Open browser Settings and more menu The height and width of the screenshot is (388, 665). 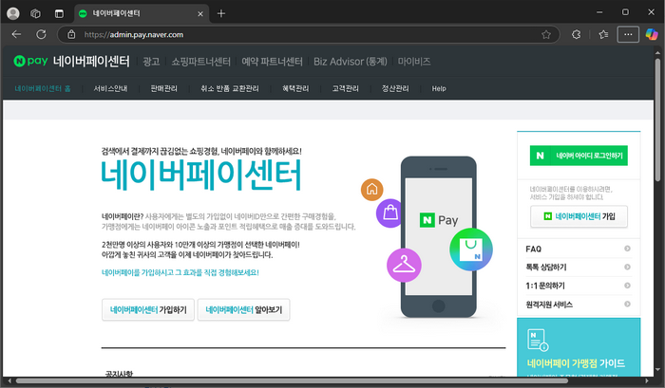(x=628, y=34)
